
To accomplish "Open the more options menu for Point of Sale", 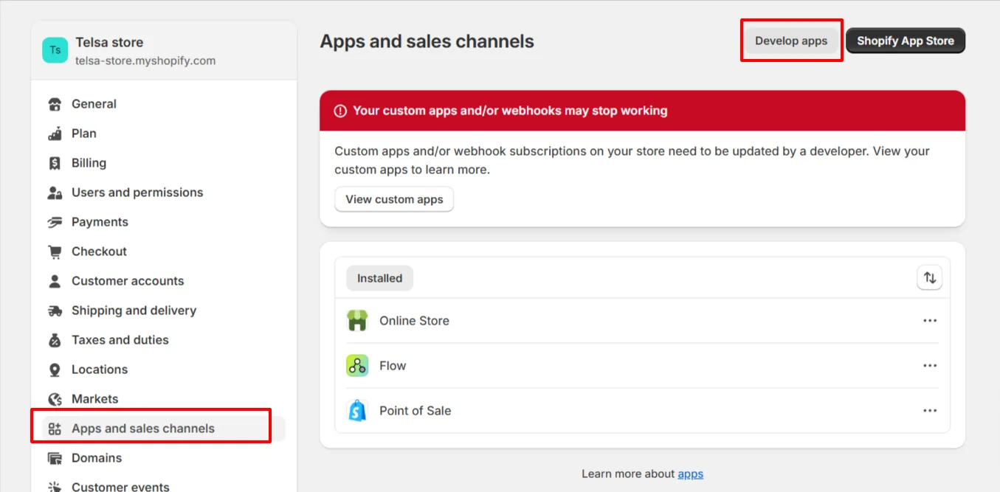I will [x=930, y=411].
